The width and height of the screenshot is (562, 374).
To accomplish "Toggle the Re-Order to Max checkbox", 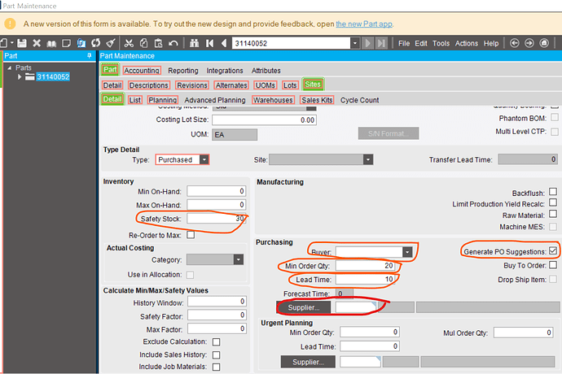I will pos(191,235).
